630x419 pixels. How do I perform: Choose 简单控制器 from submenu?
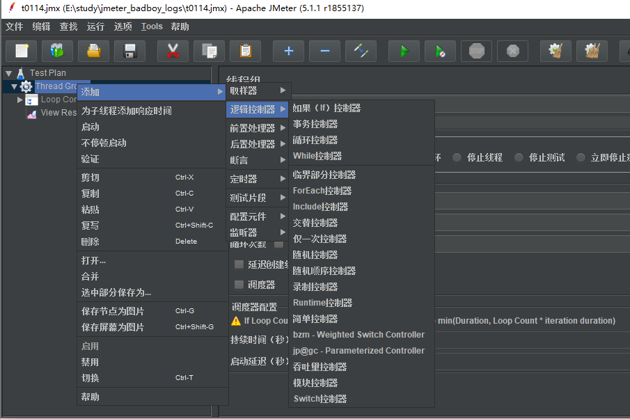[361, 319]
